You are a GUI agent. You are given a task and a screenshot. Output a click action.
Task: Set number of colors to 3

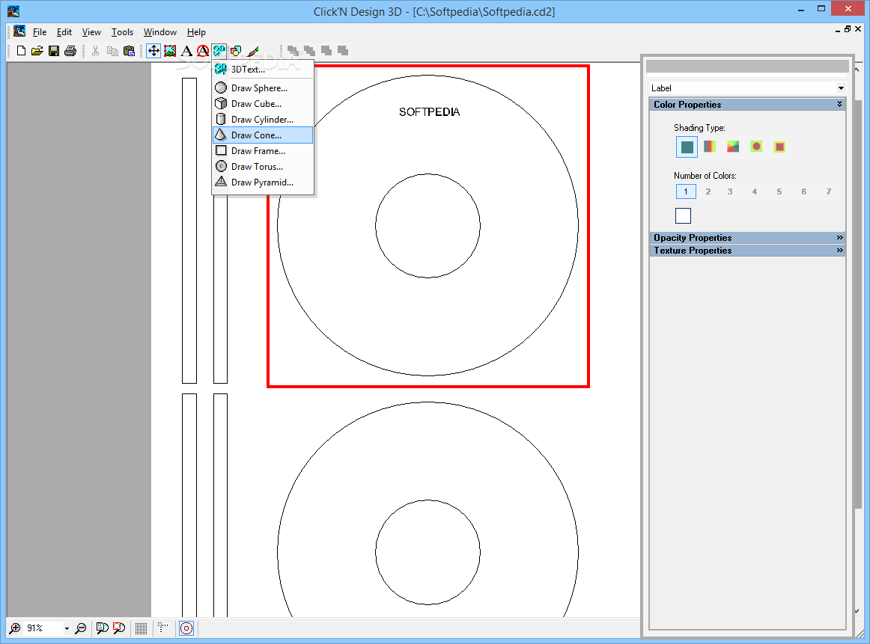pos(730,191)
